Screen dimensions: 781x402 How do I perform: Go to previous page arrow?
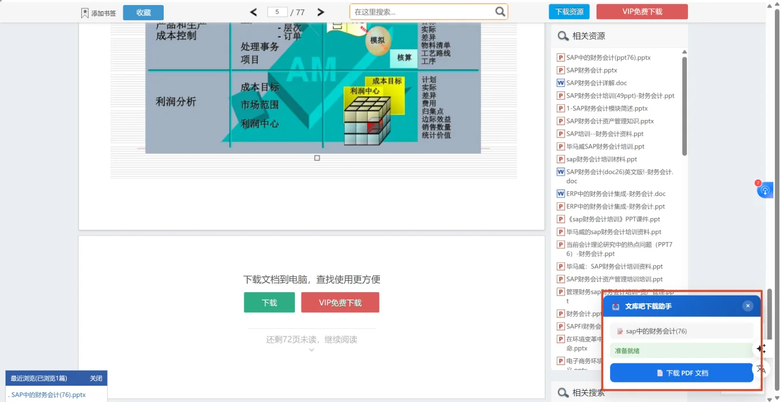pos(253,12)
